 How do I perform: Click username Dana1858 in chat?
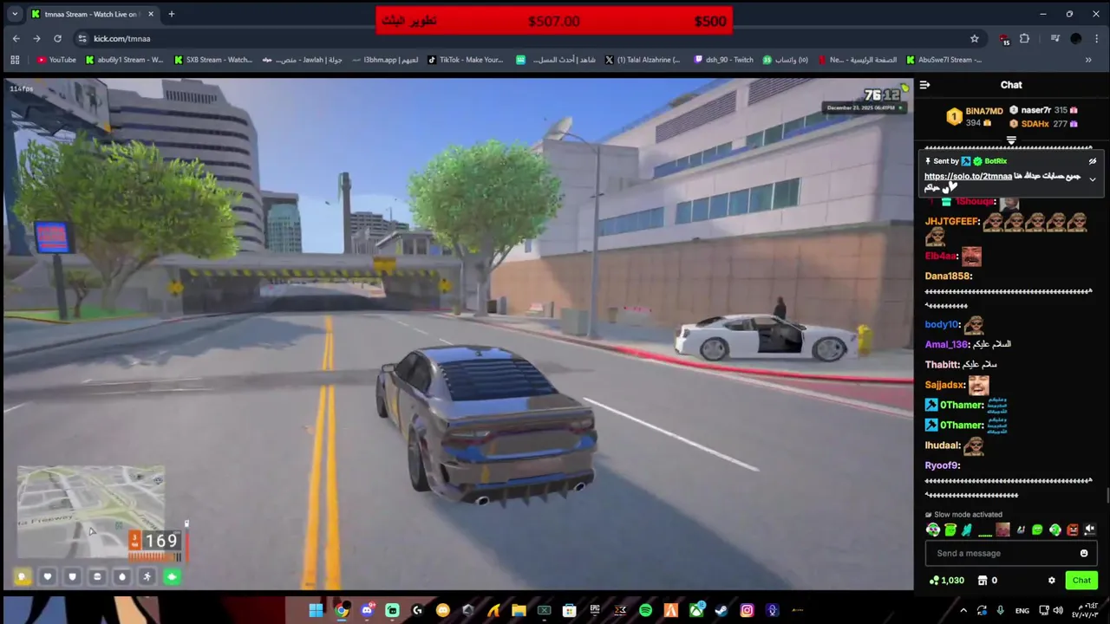click(949, 276)
